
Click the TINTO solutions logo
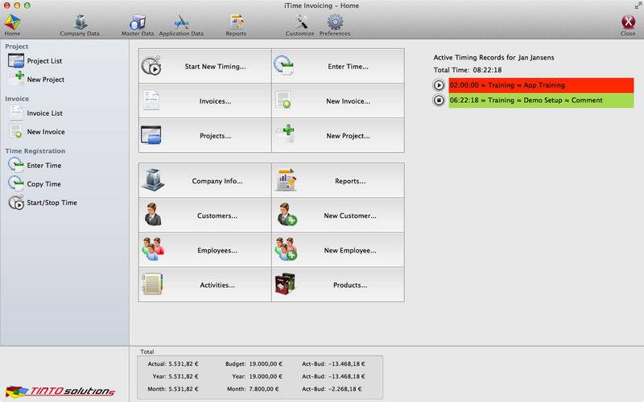[x=60, y=391]
